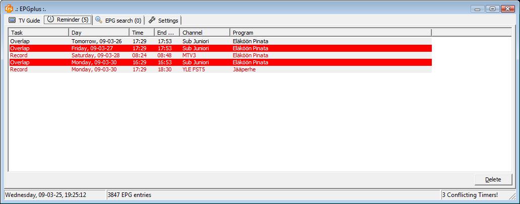Click the Program column header
Viewport: 520px width, 204px height.
(330, 33)
